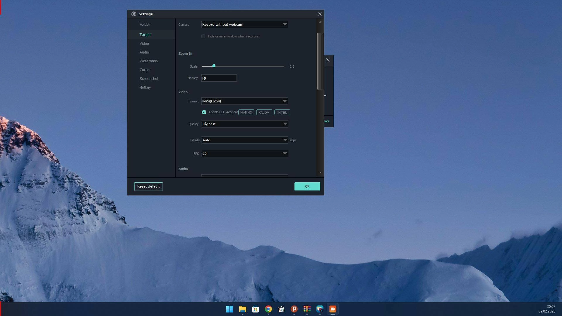Click the Settings gear icon in title bar
This screenshot has height=316, width=562.
coord(134,14)
